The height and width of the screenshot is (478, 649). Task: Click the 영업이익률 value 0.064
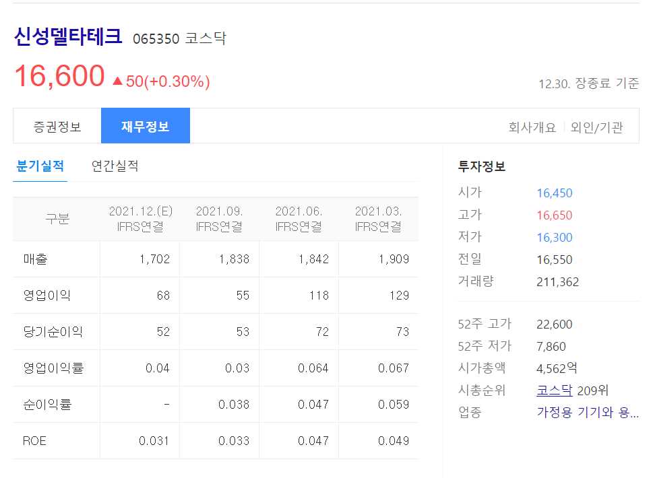click(x=313, y=368)
